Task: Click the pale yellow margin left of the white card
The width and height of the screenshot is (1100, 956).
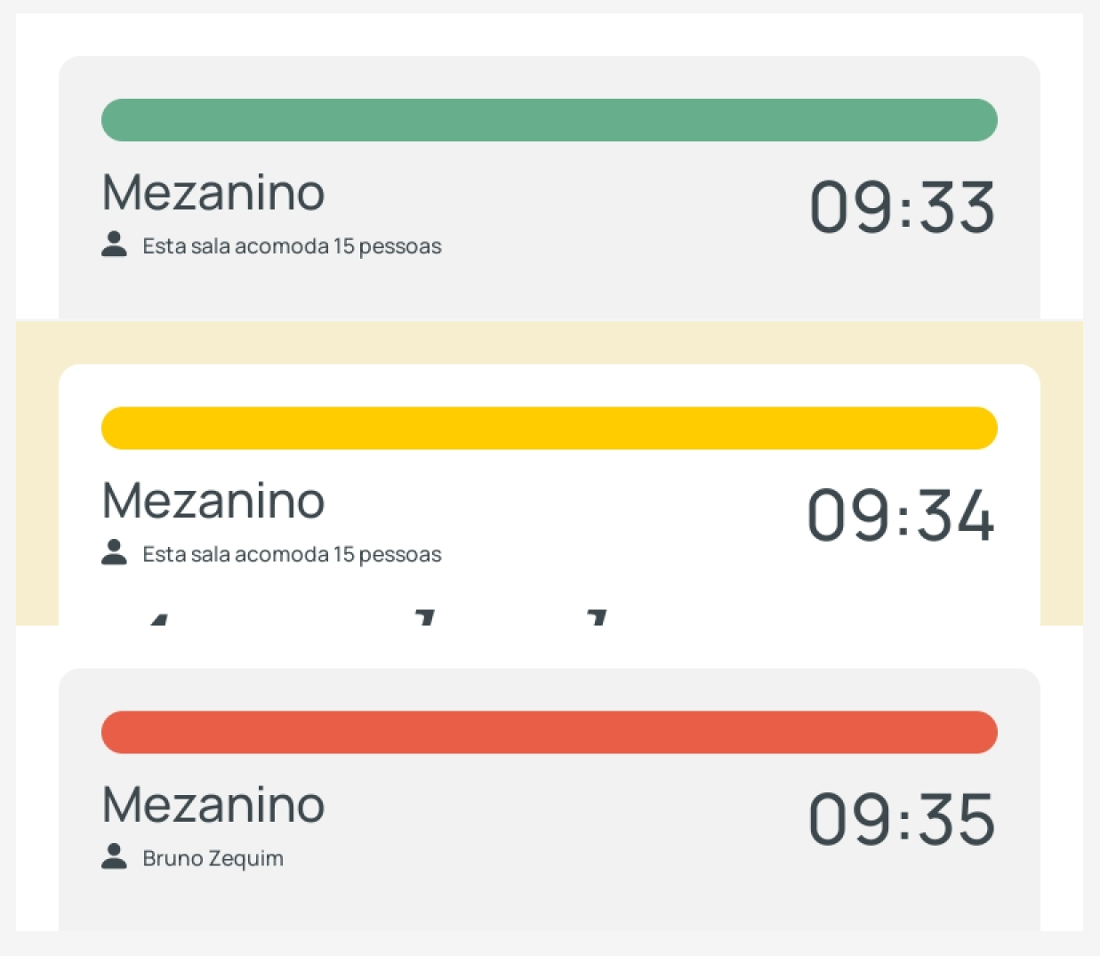Action: (x=36, y=489)
